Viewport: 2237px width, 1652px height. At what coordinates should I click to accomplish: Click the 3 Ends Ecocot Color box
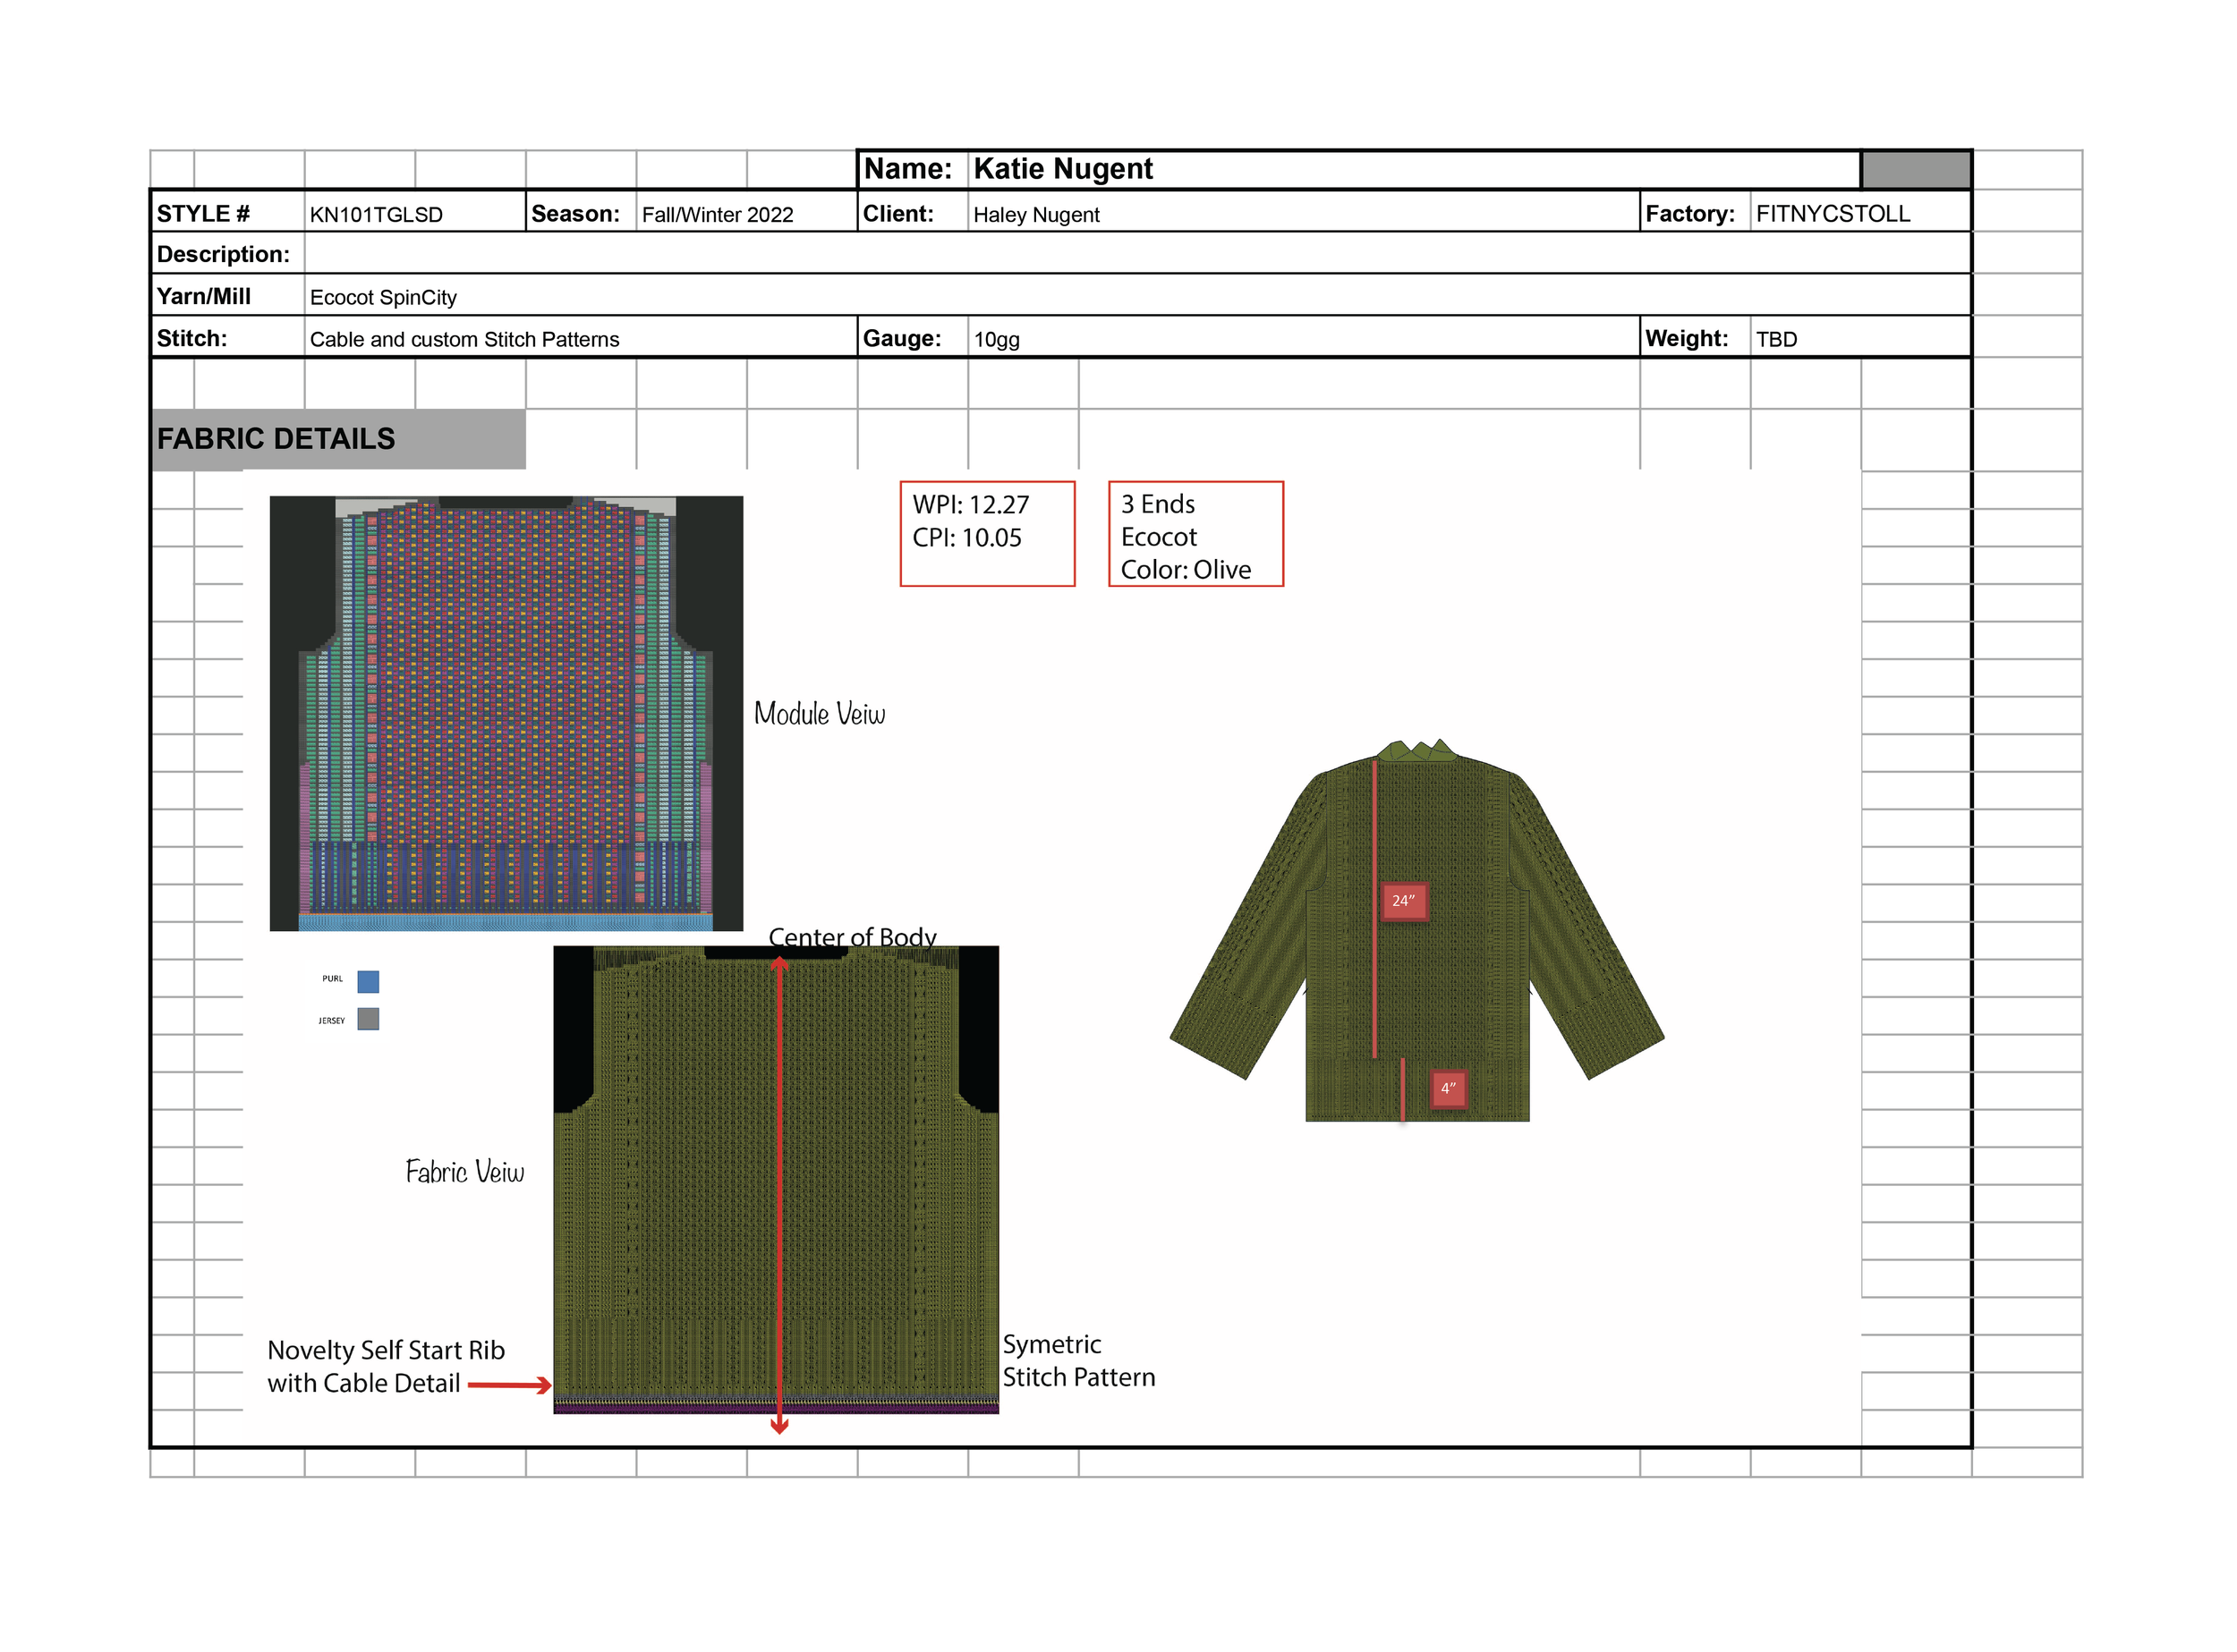point(1195,534)
